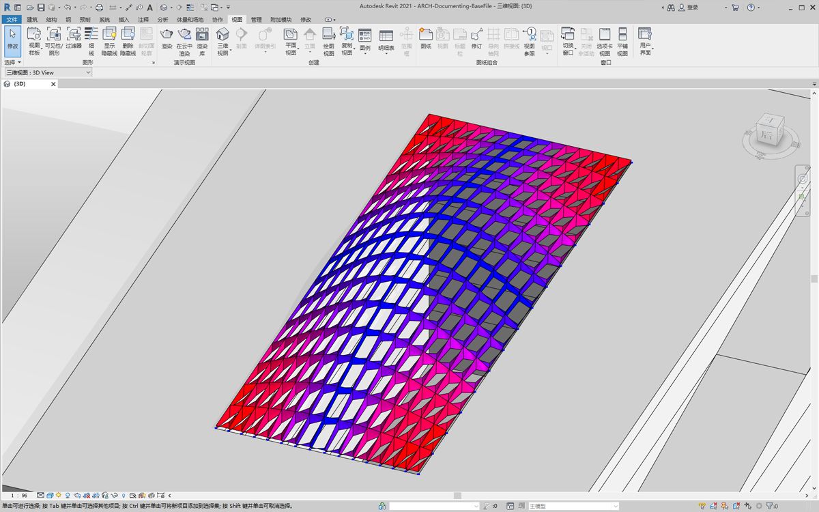Open 视图样板 (View Templates)
This screenshot has height=512, width=819.
click(x=34, y=40)
